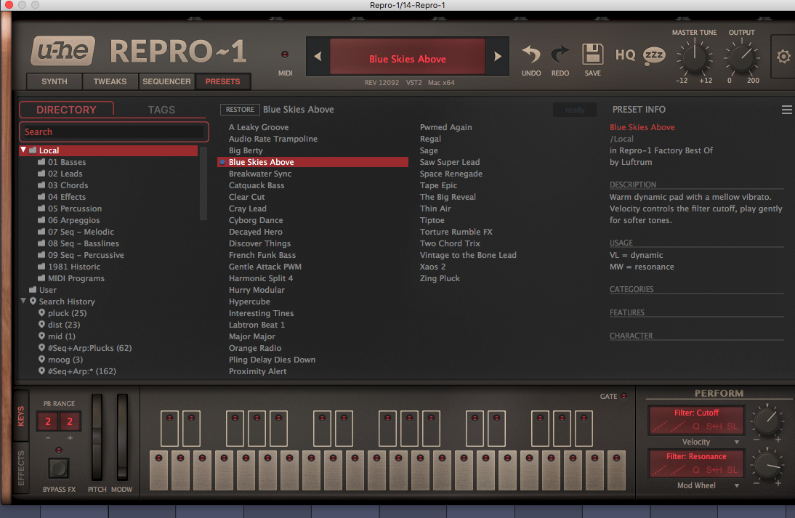This screenshot has width=795, height=518.
Task: Switch to the SEQUENCER tab
Action: click(166, 81)
